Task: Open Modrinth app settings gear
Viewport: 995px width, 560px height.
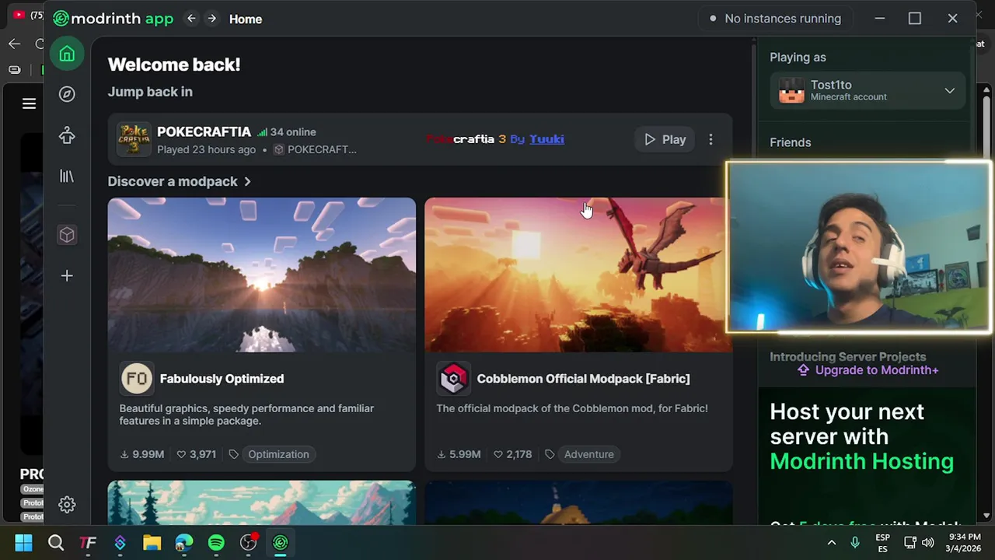Action: coord(67,504)
